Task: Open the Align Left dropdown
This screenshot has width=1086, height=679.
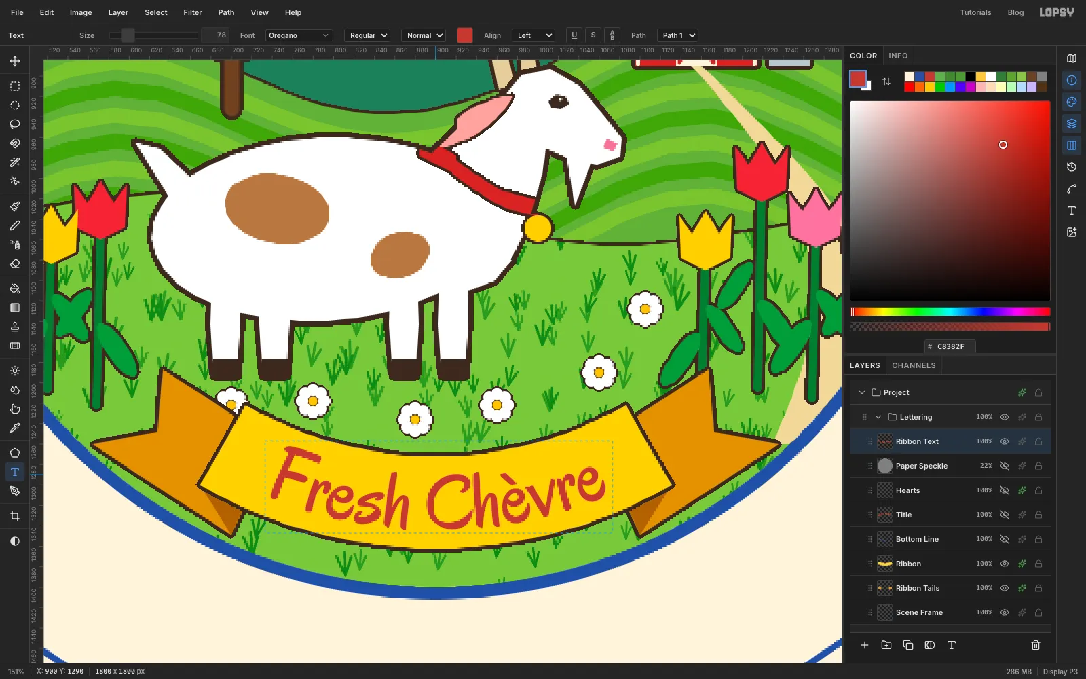Action: point(533,35)
